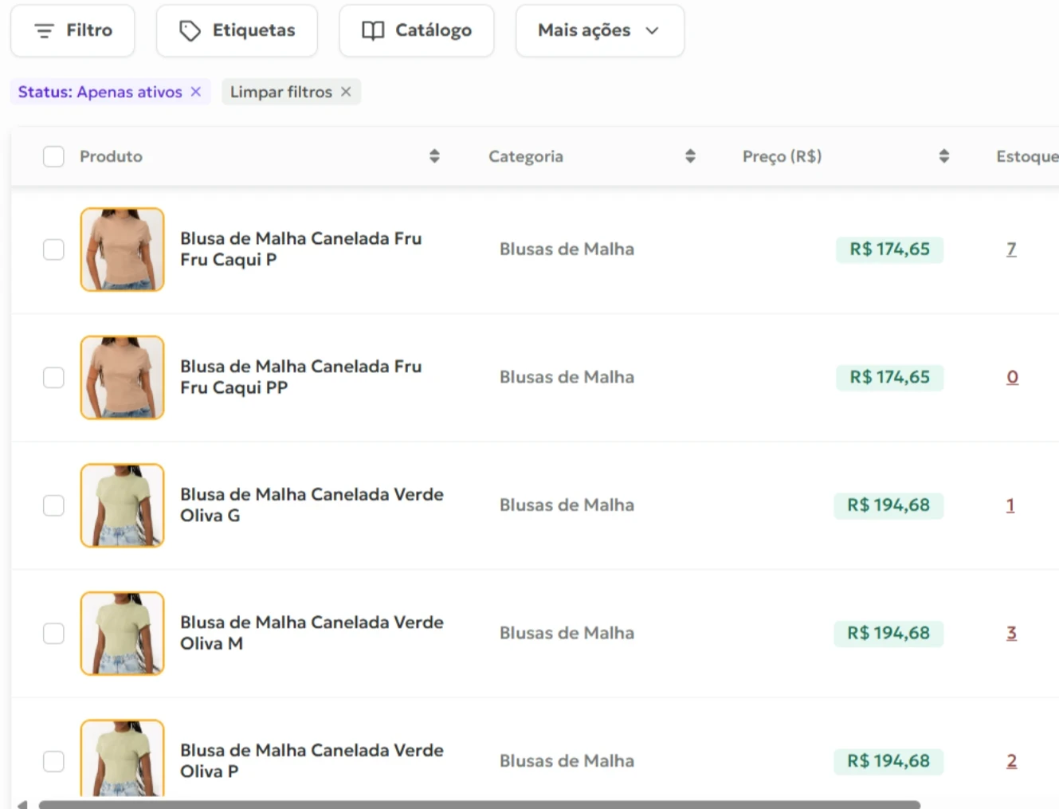Check the Verde Oliva G row checkbox

(x=53, y=505)
